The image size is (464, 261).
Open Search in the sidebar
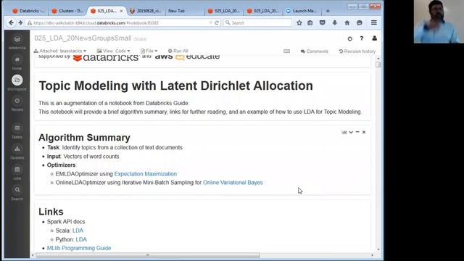pyautogui.click(x=17, y=193)
